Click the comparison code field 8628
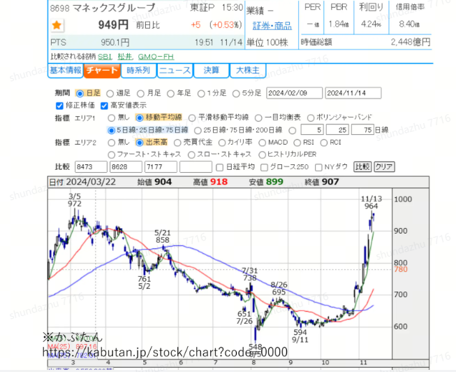The image size is (456, 372). click(126, 167)
